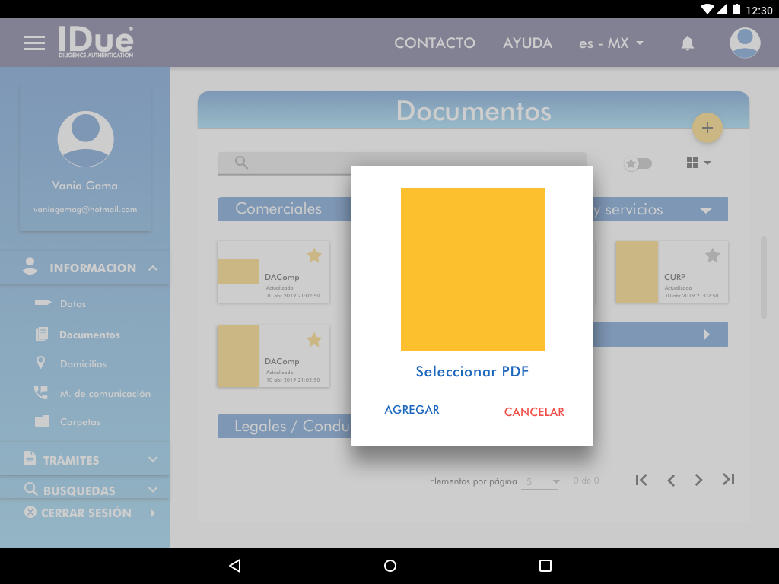Tap the notifications bell icon
Image resolution: width=779 pixels, height=584 pixels.
(x=688, y=43)
